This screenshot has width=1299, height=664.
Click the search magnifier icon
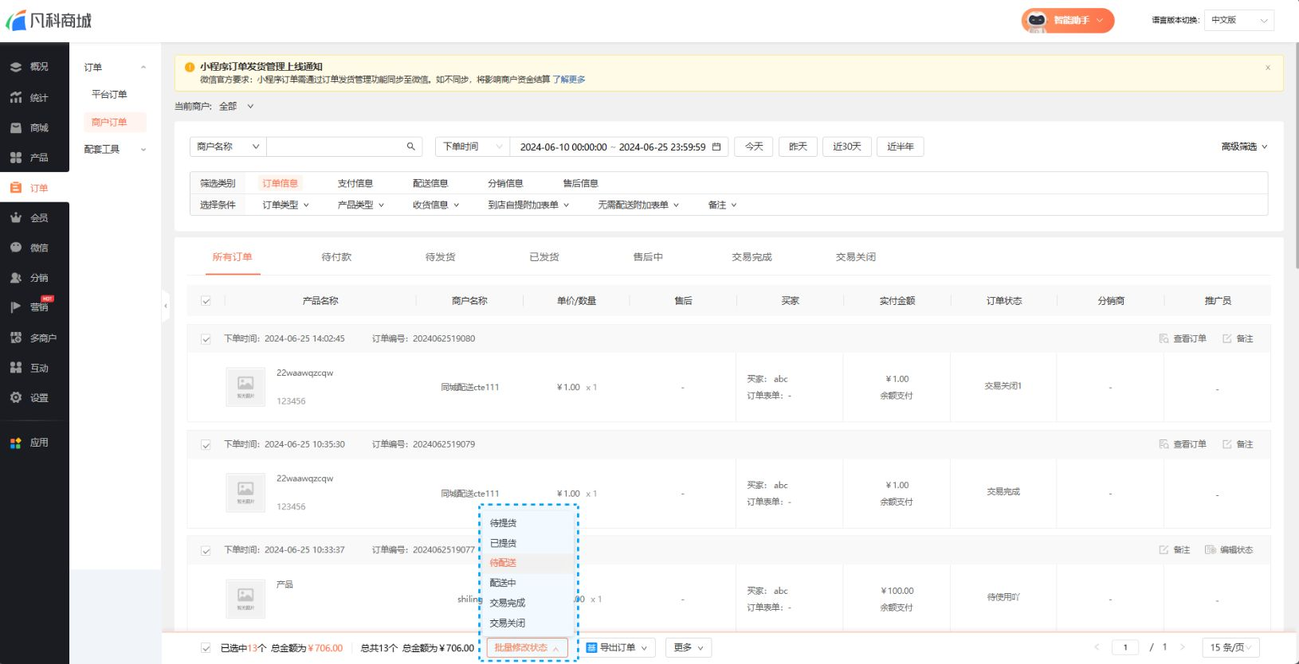411,146
